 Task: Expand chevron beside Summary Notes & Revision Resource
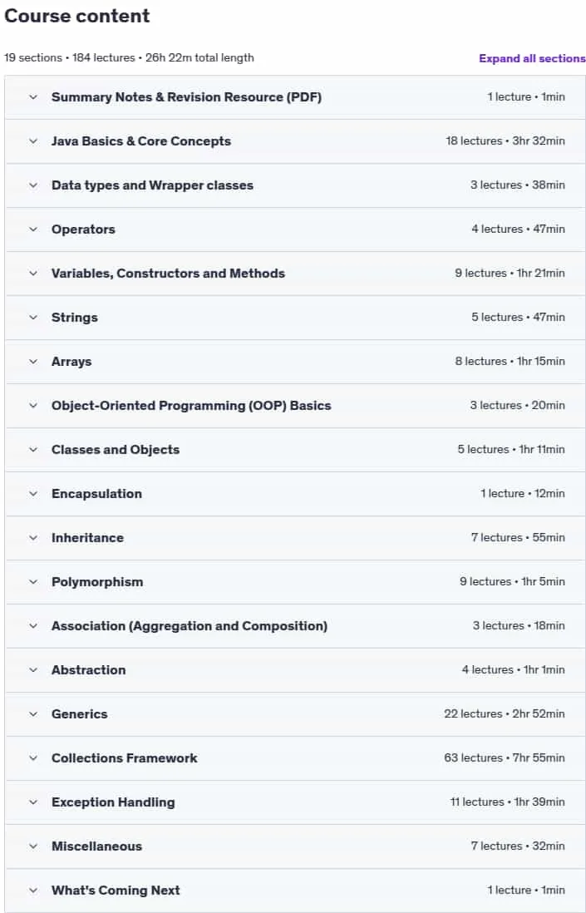(33, 97)
